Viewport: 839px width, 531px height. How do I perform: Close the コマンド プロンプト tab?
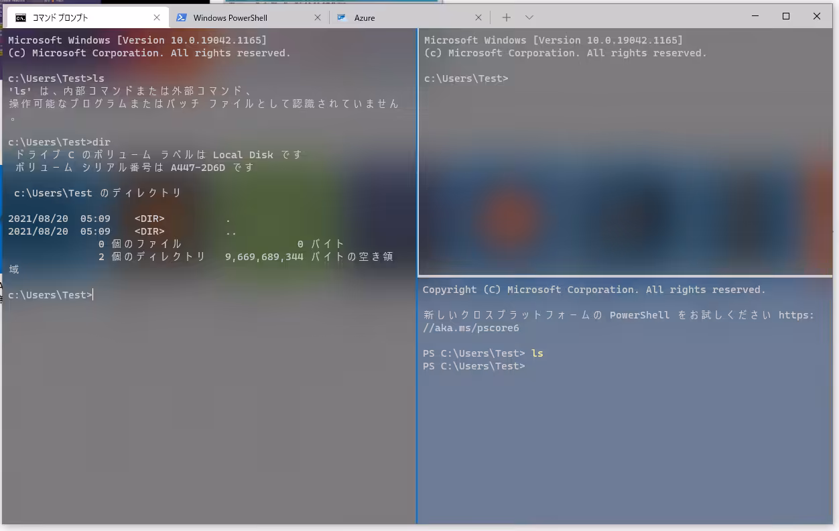click(x=157, y=17)
